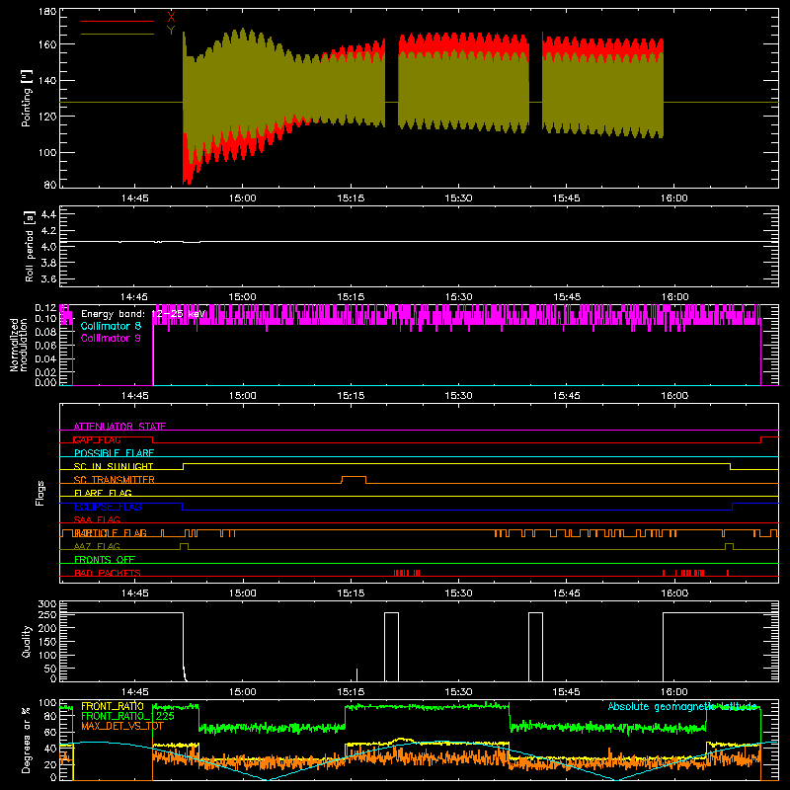
Task: Click the '180' tick on the Pointing axis
Action: 47,12
